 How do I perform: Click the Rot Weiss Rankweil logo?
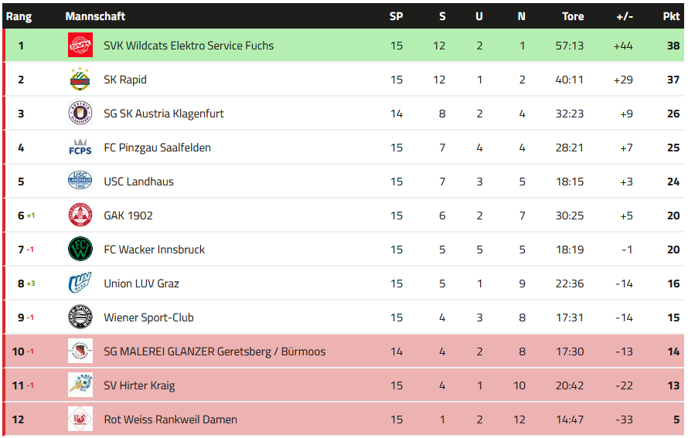click(x=80, y=419)
